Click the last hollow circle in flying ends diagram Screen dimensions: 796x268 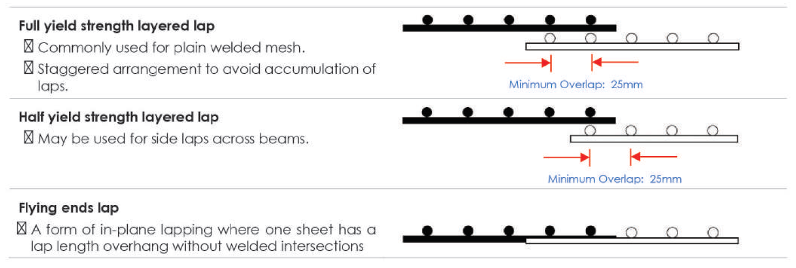coord(713,232)
